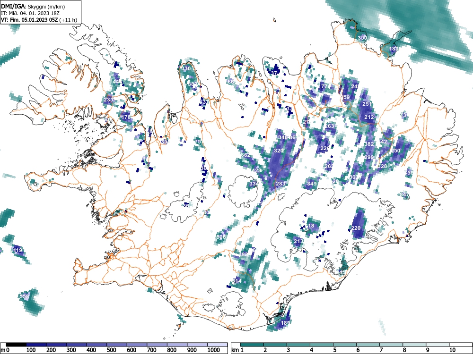Click the map label 328
The height and width of the screenshot is (354, 473).
tap(382, 166)
